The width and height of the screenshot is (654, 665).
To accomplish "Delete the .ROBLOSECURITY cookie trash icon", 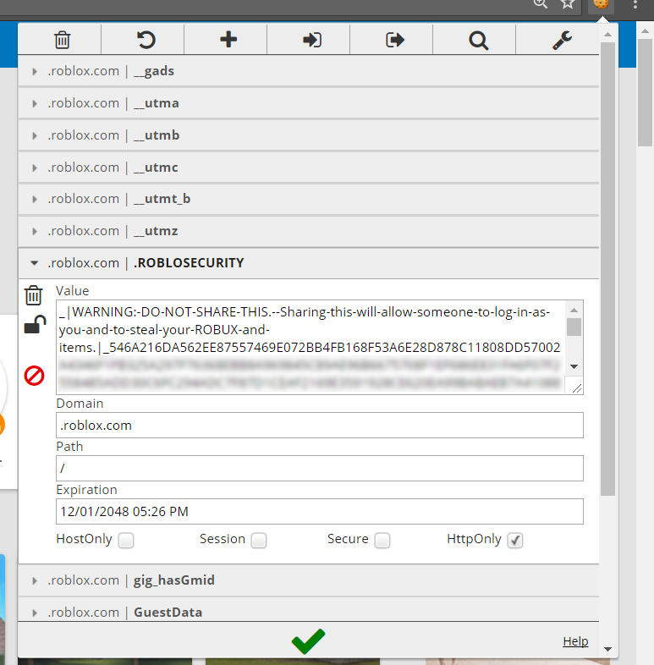I will tap(33, 295).
